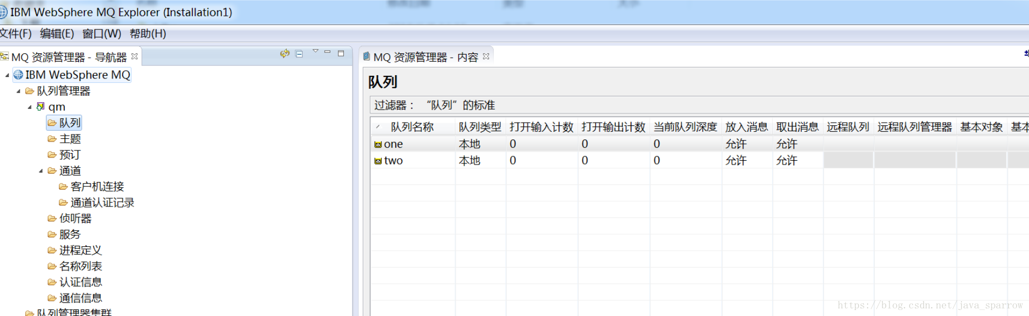Click the 远程队列 column header
The image size is (1029, 316).
point(849,127)
